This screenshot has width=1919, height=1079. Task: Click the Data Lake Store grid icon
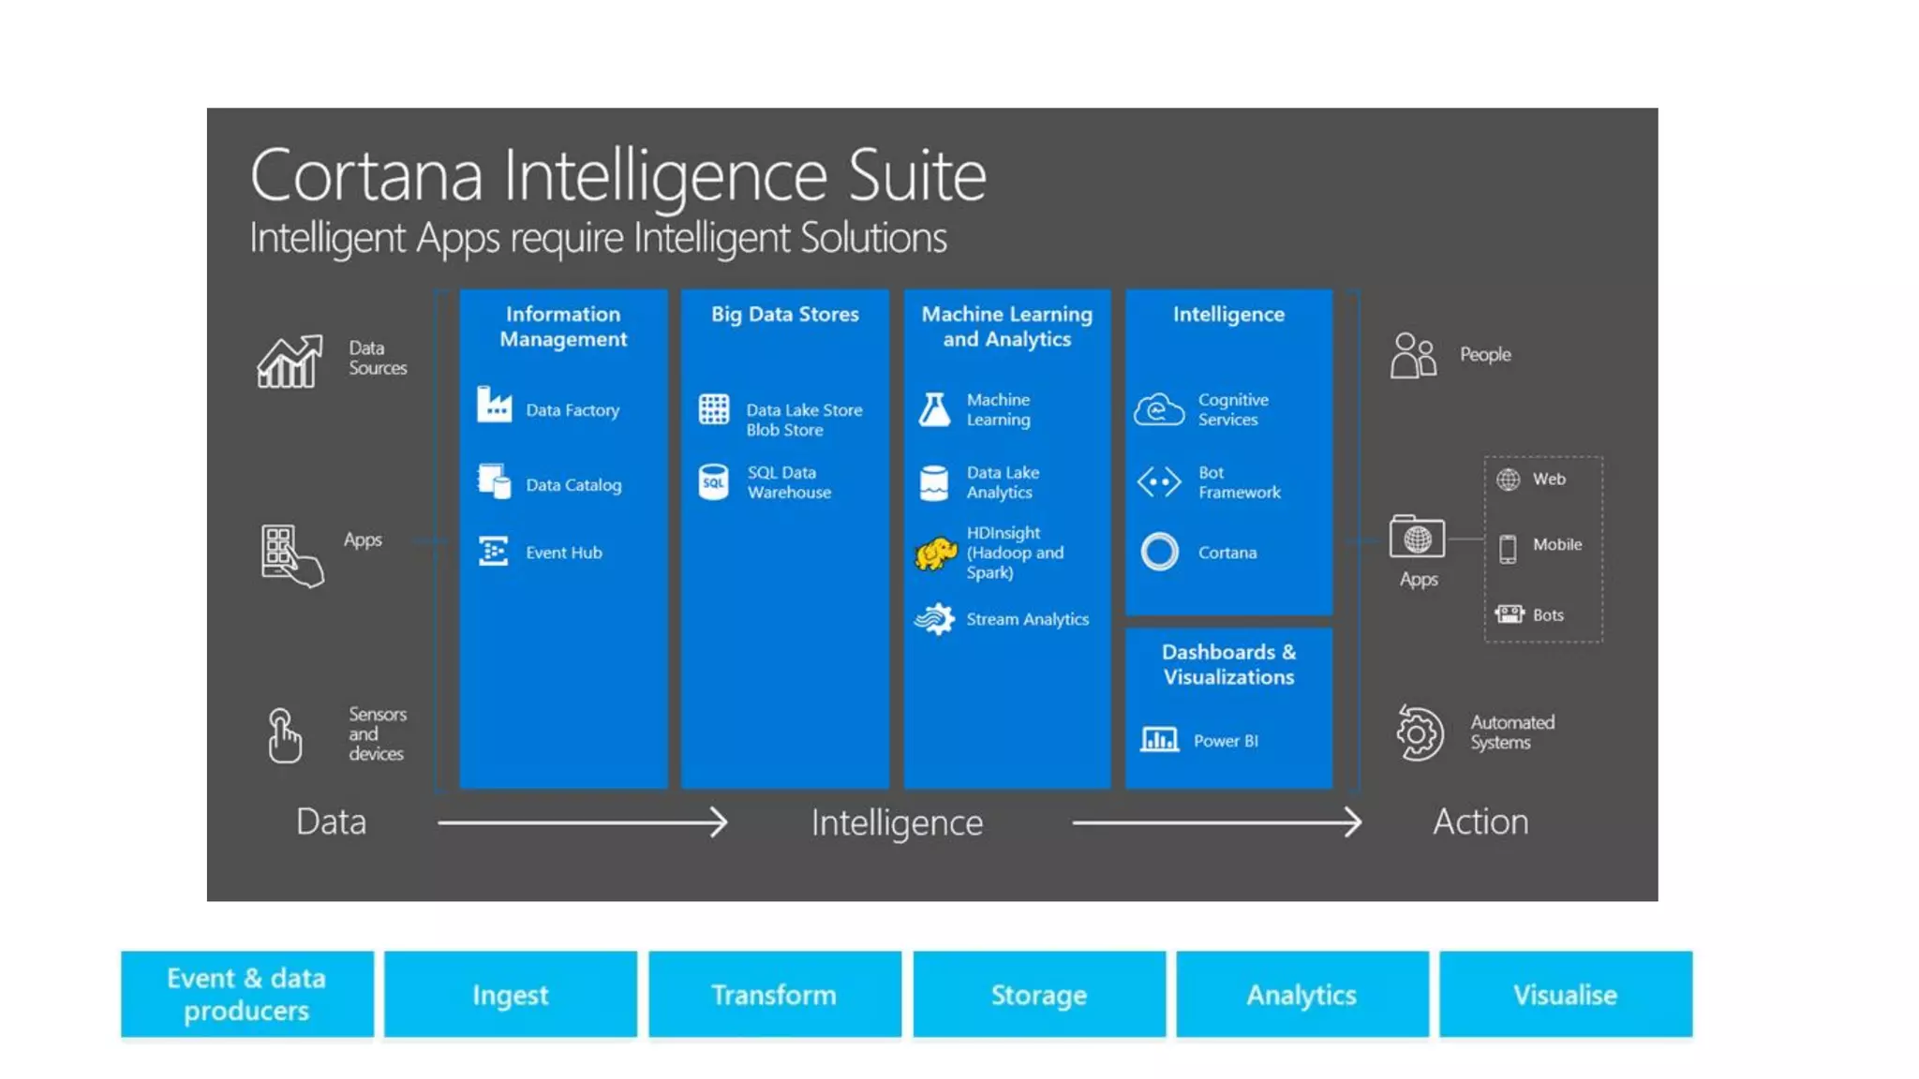713,409
